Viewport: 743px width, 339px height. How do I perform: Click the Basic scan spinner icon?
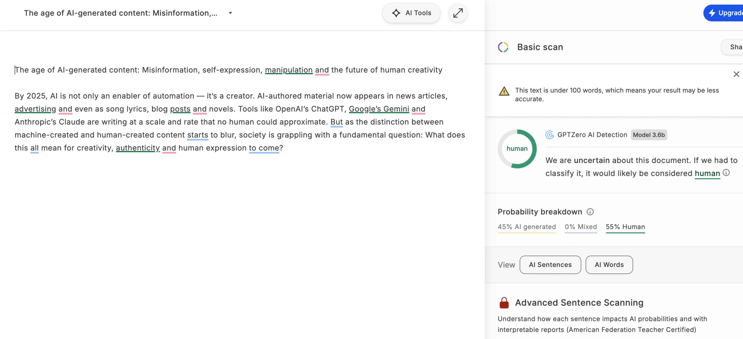pyautogui.click(x=503, y=47)
